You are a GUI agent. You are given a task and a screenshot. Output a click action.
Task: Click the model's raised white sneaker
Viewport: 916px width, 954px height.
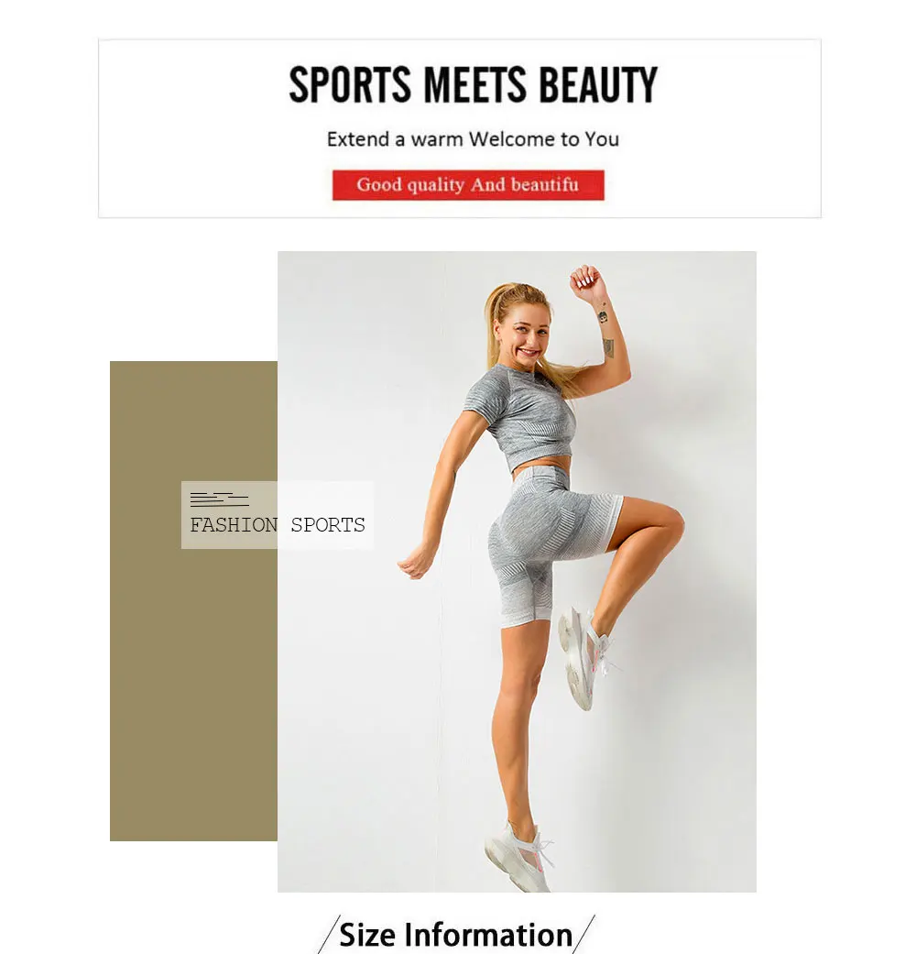[x=583, y=658]
